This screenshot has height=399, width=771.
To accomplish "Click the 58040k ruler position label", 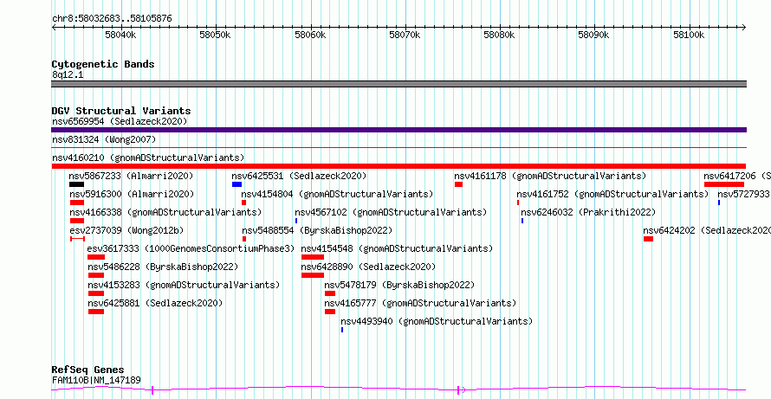I will pyautogui.click(x=121, y=35).
